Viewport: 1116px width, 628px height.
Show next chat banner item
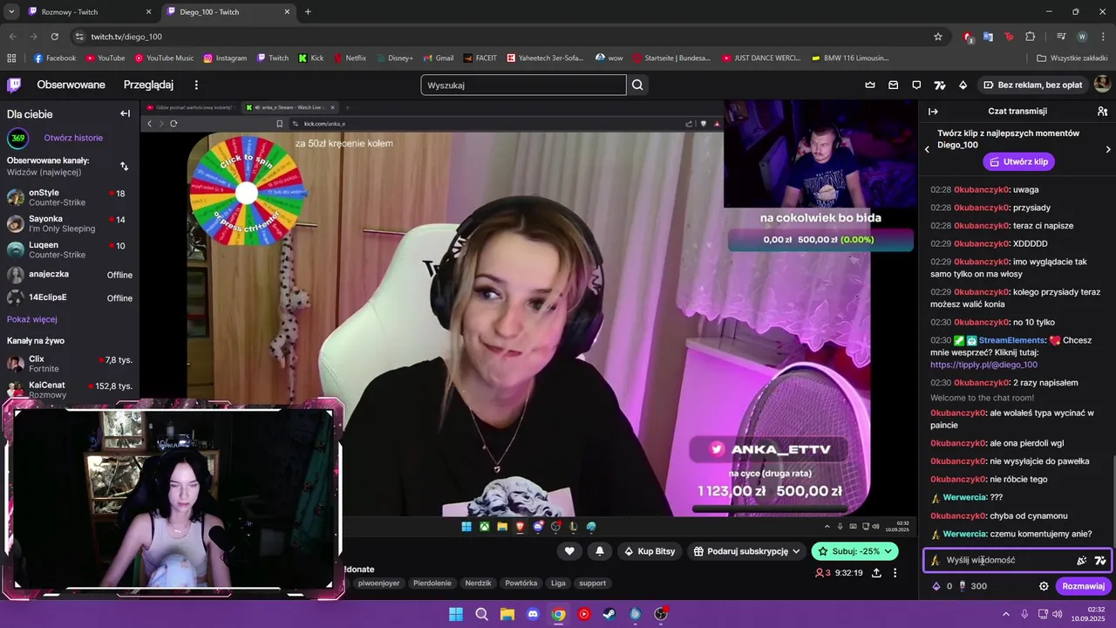[1108, 149]
